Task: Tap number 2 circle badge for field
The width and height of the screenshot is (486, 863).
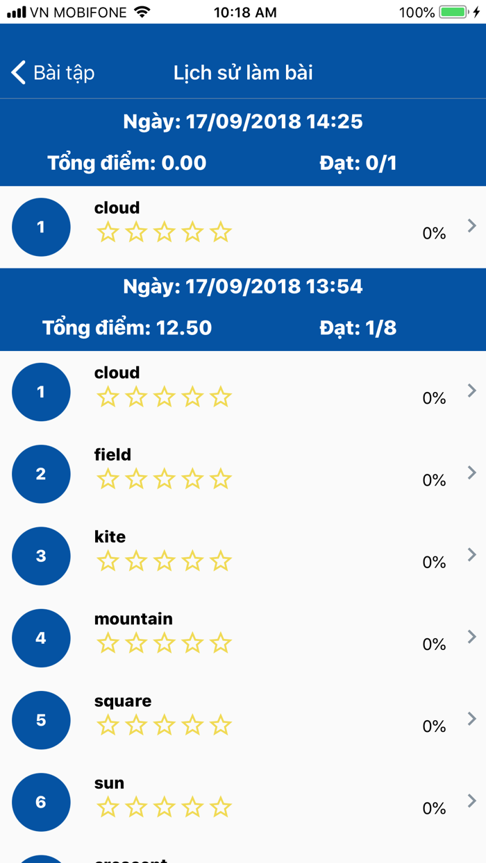Action: coord(41,474)
